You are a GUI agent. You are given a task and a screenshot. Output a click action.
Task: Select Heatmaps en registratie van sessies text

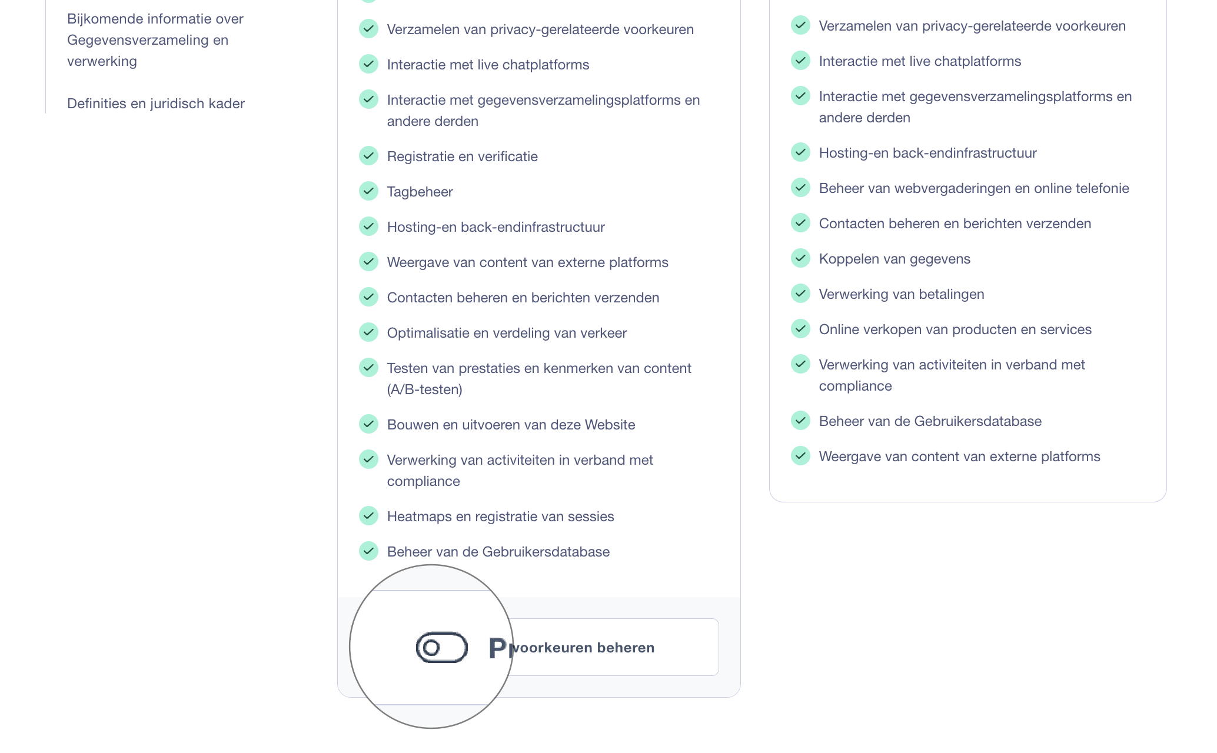point(500,517)
